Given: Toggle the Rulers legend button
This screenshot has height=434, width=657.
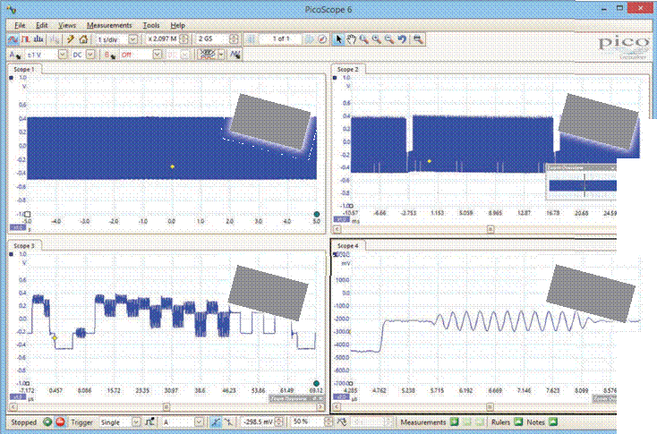Looking at the screenshot, I should point(518,421).
